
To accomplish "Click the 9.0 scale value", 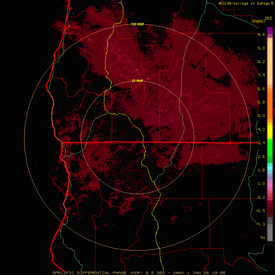I will [261, 48].
